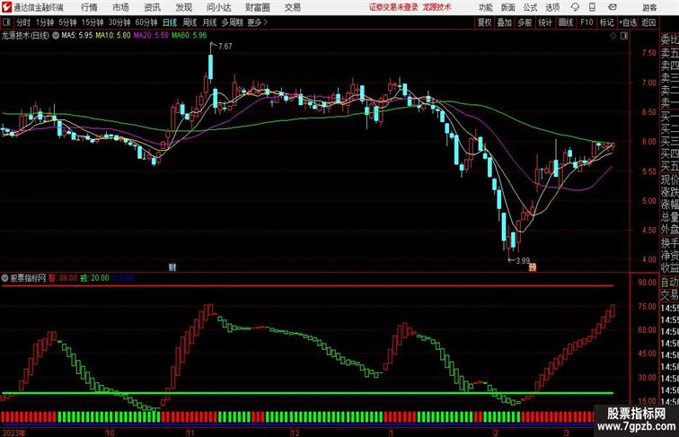679x437 pixels.
Task: Expand the 股票指标网 sub-indicator dropdown
Action: (4, 278)
